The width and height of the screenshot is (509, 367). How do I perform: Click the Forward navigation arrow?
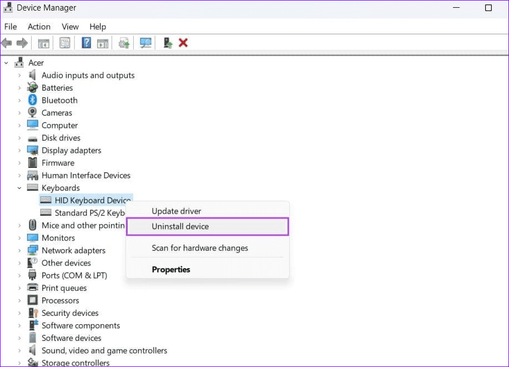click(21, 43)
